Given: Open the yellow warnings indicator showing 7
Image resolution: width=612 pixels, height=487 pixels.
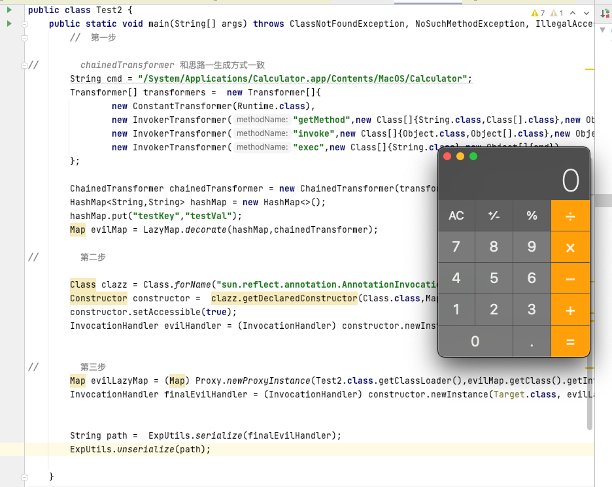Looking at the screenshot, I should [x=538, y=13].
